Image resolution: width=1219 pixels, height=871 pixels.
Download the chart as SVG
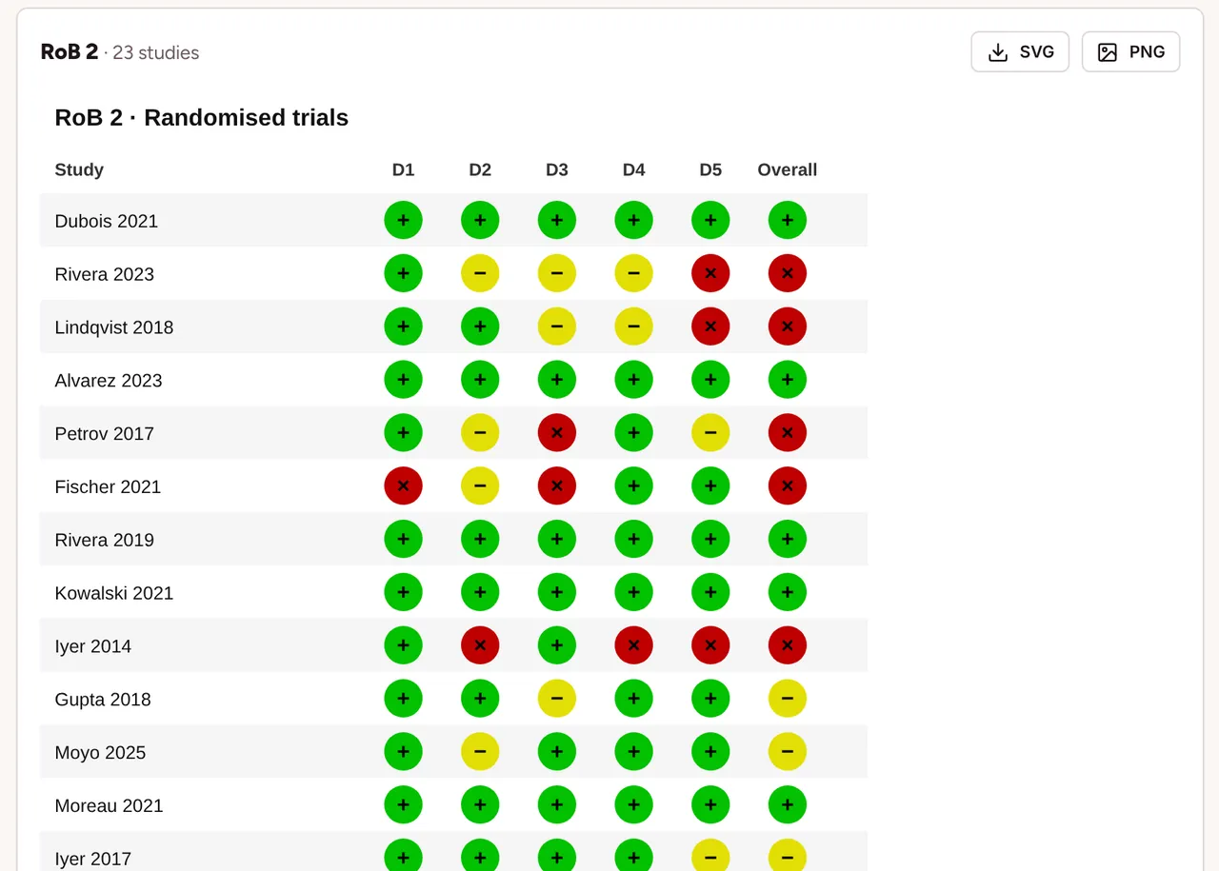click(1020, 52)
